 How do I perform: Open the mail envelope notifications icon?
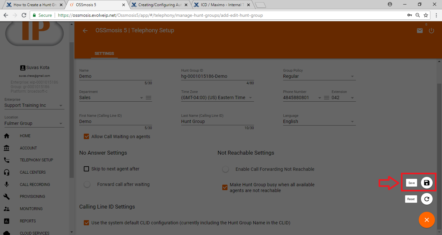[x=420, y=31]
